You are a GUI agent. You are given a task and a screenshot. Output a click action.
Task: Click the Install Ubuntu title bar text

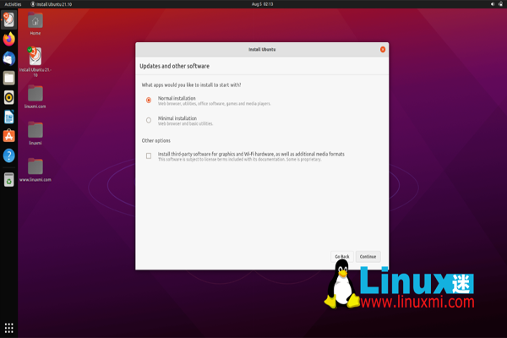coord(262,50)
